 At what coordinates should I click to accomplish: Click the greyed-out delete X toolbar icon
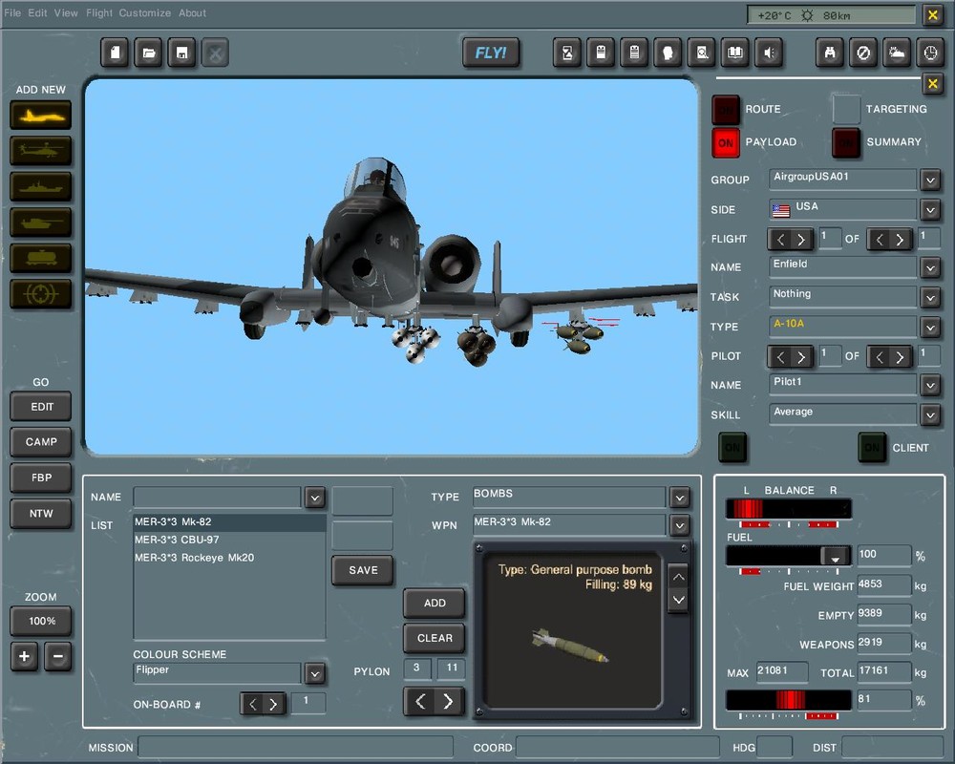tap(215, 53)
